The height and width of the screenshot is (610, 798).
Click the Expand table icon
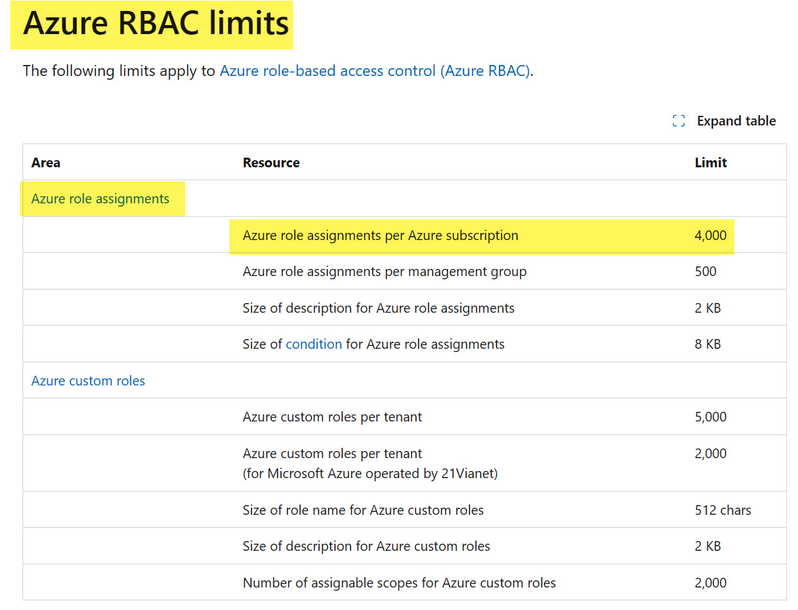678,121
